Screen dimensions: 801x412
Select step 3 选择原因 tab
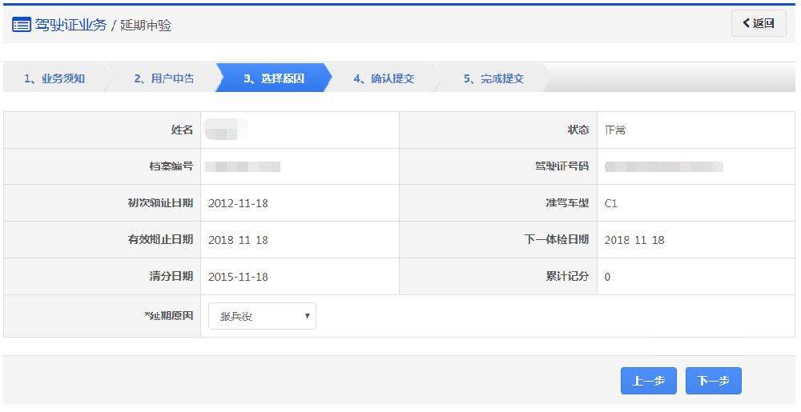(x=273, y=78)
